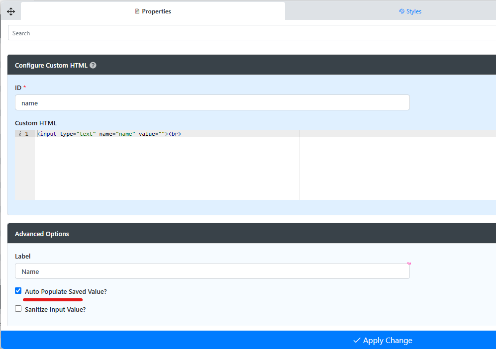Click the move panel arrows icon
This screenshot has width=496, height=349.
(11, 11)
